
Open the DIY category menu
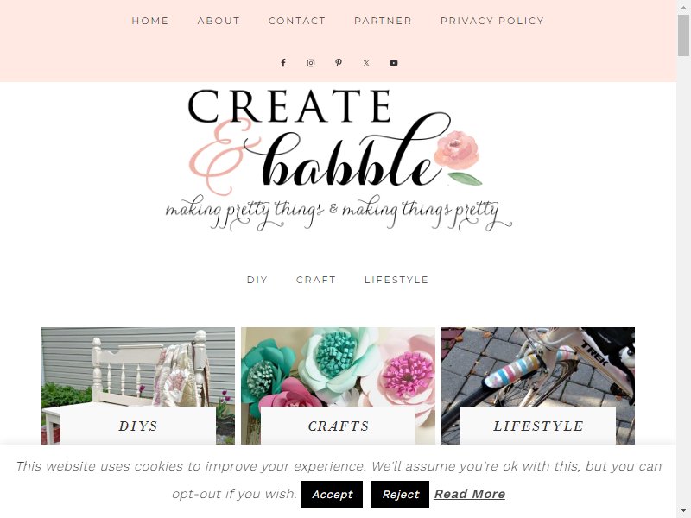point(257,280)
